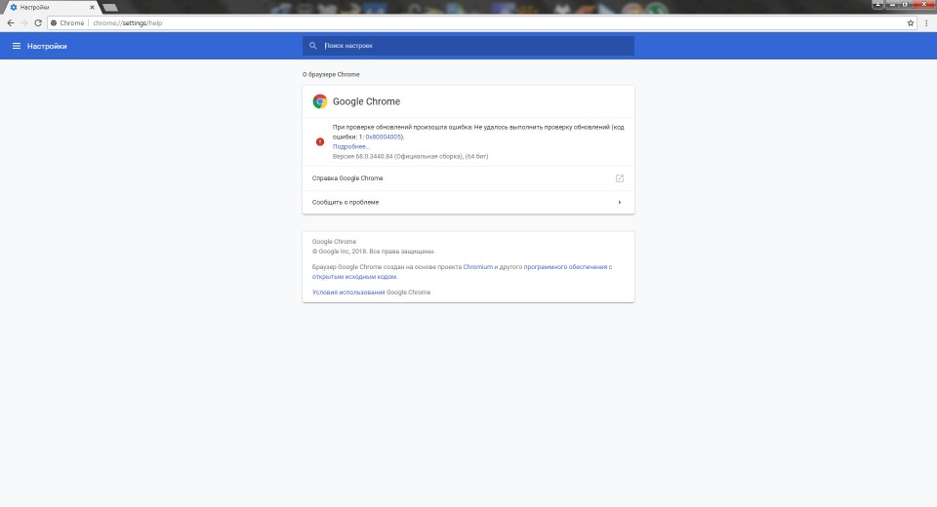The image size is (937, 507).
Task: Open external link icon beside Справка Google Chrome
Action: [x=620, y=178]
